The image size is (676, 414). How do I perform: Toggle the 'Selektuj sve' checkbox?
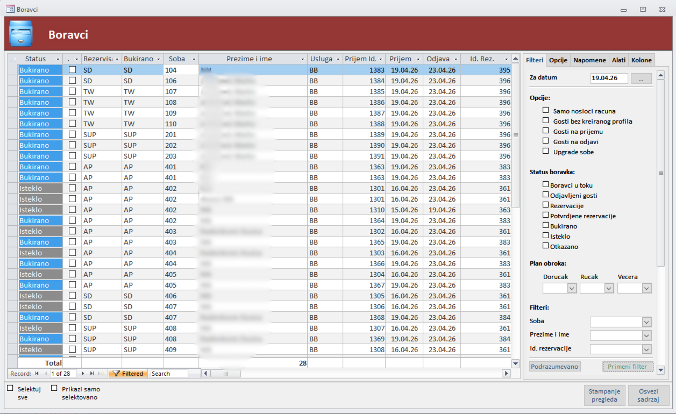(x=10, y=388)
